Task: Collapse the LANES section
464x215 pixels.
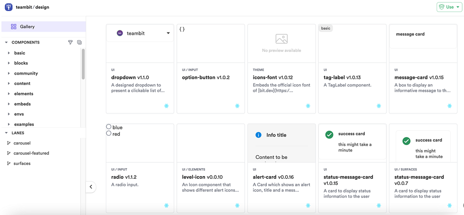Action: click(x=6, y=133)
